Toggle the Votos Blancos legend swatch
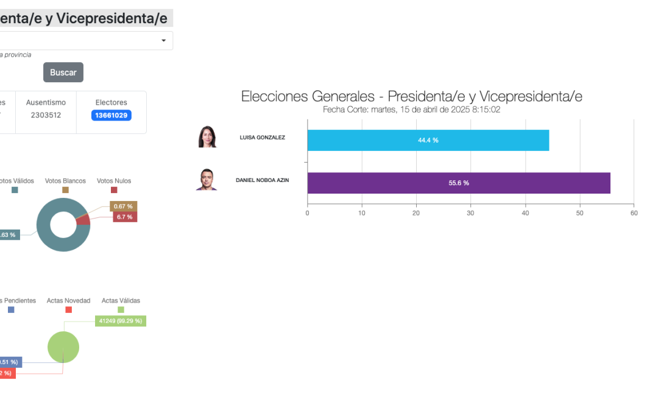 point(65,190)
